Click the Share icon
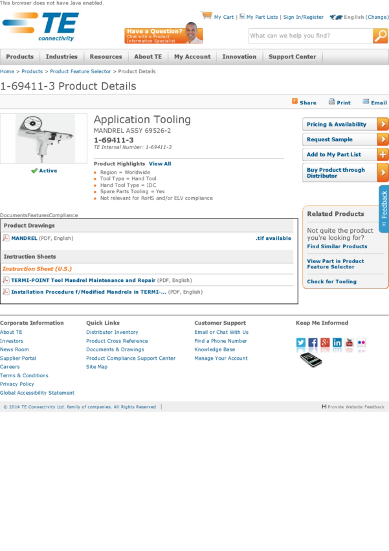The width and height of the screenshot is (389, 551). click(295, 101)
